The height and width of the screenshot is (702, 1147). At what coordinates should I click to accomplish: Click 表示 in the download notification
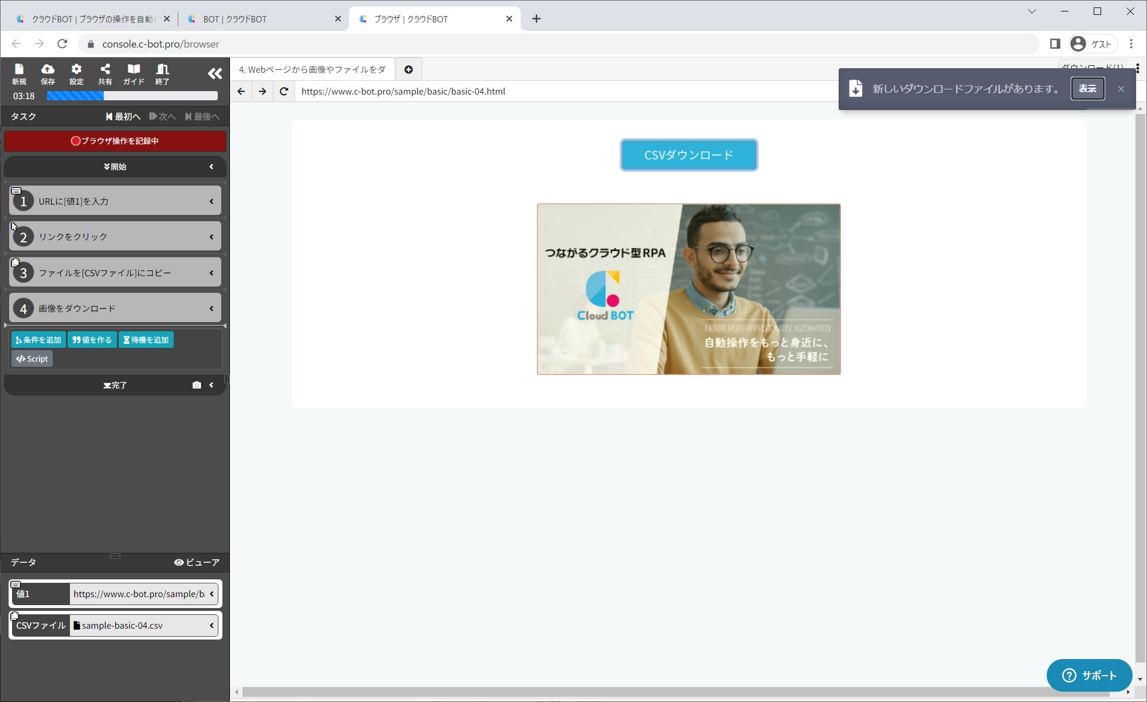click(1087, 89)
